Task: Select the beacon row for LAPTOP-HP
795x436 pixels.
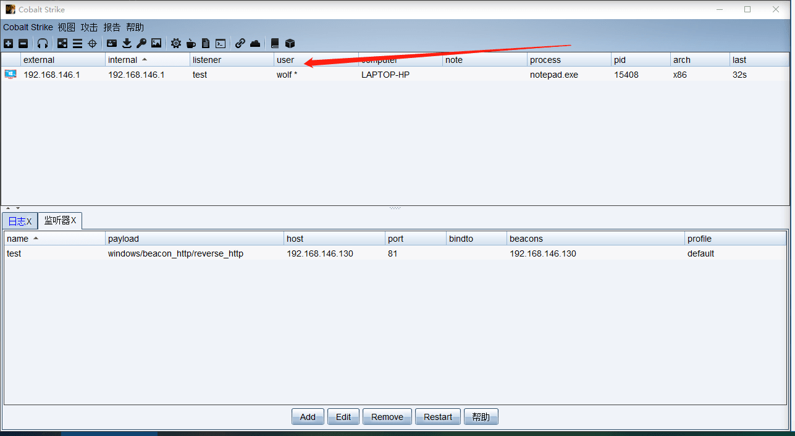Action: coord(395,75)
